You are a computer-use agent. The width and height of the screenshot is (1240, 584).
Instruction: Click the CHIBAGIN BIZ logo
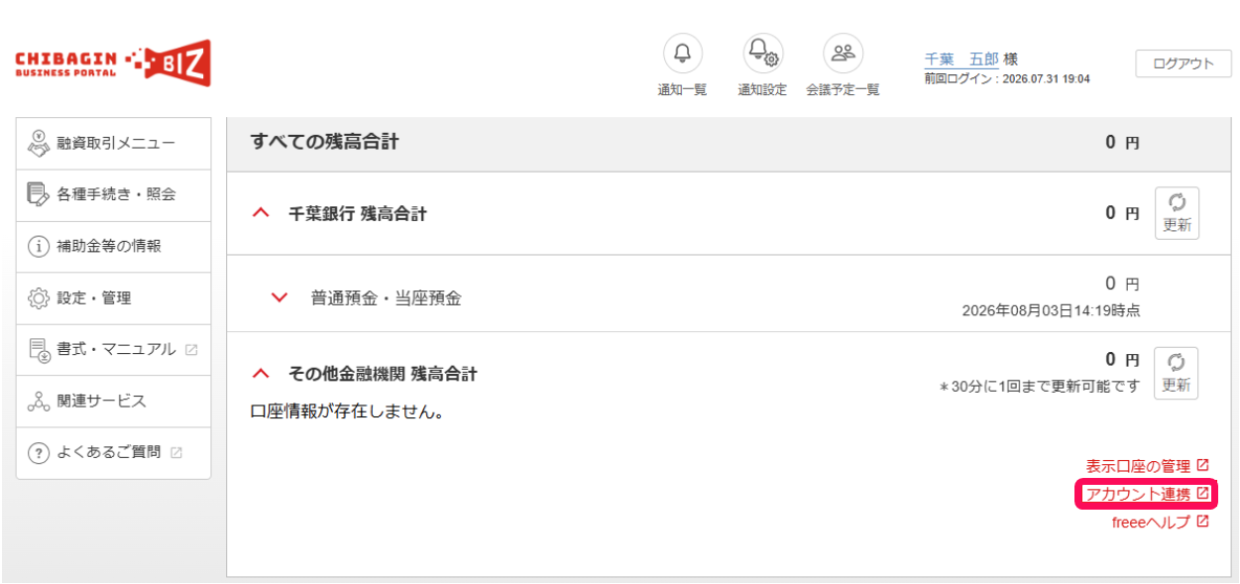(x=113, y=63)
